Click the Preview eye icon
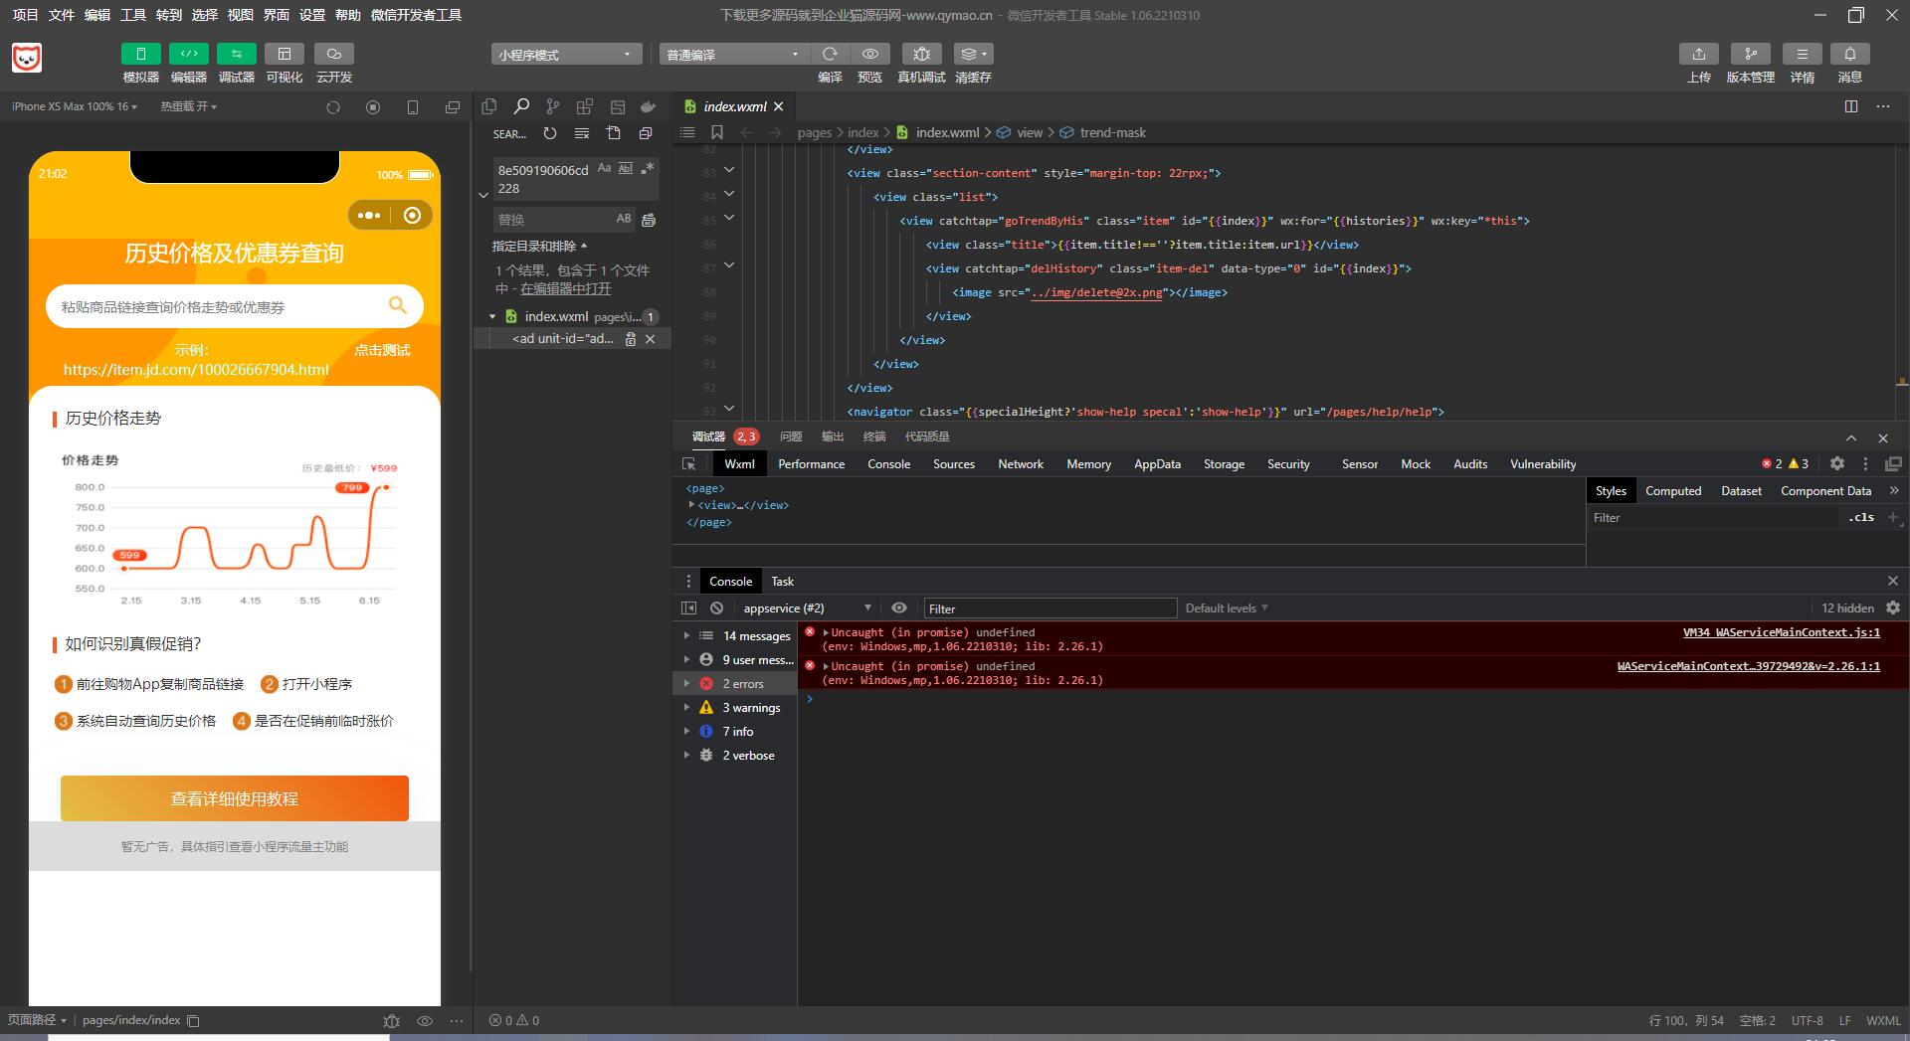1910x1041 pixels. [x=869, y=54]
